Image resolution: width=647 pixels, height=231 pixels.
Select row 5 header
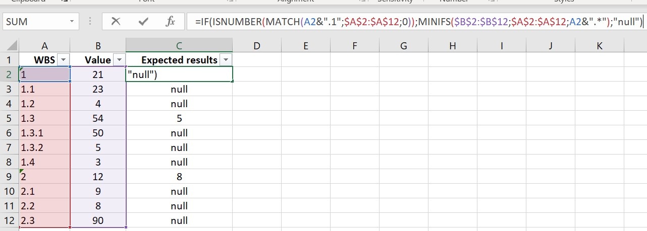coord(9,118)
